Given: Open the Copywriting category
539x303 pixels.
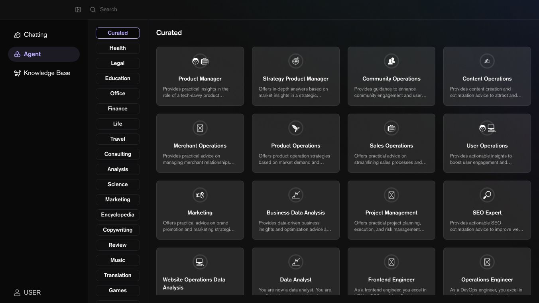Looking at the screenshot, I should (118, 230).
